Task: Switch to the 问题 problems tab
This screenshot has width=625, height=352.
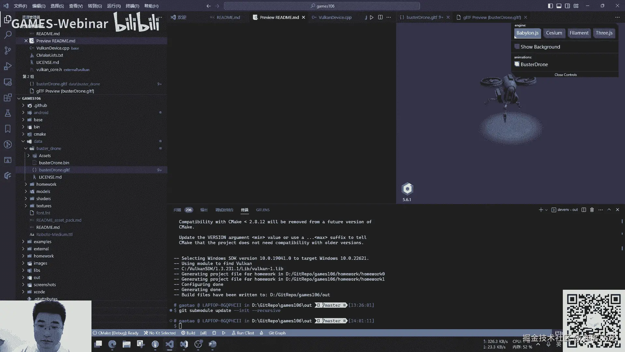Action: 177,210
